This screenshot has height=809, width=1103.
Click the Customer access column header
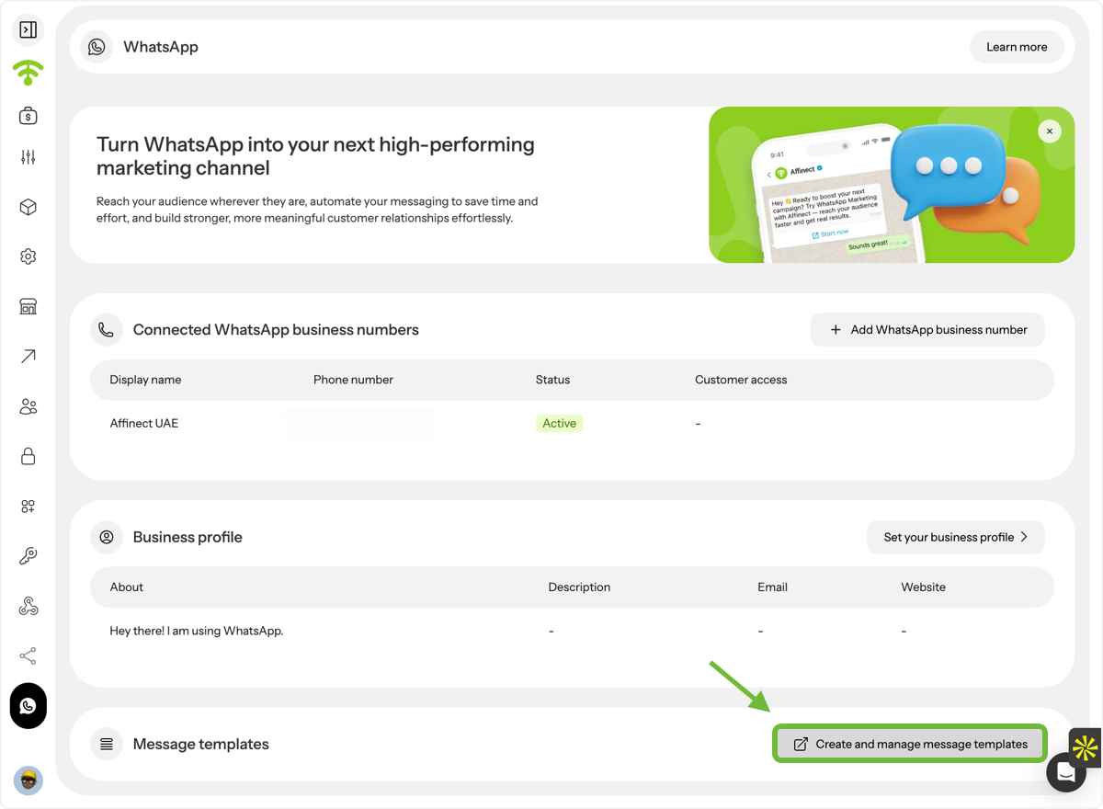coord(741,380)
